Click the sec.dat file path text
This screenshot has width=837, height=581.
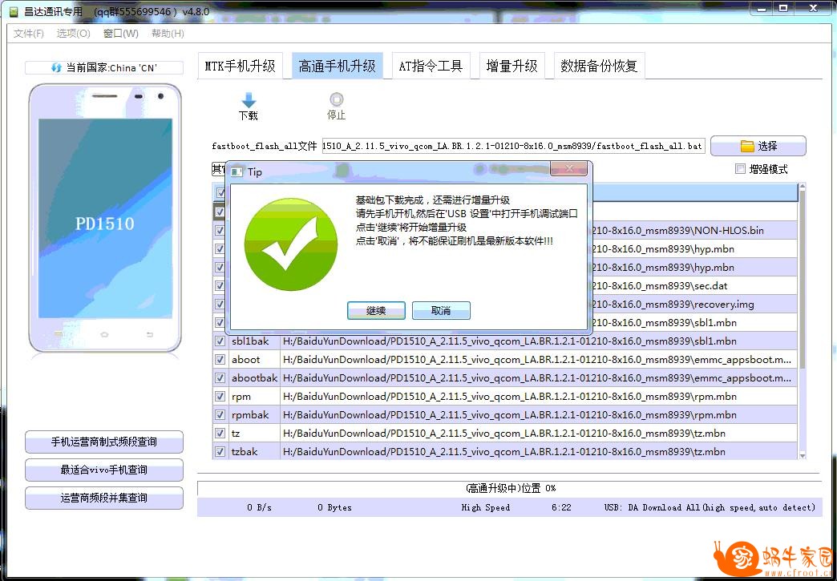(660, 285)
